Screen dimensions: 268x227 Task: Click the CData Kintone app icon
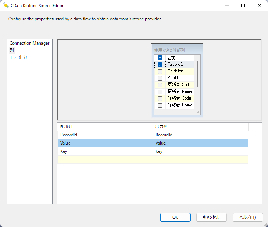coord(6,5)
